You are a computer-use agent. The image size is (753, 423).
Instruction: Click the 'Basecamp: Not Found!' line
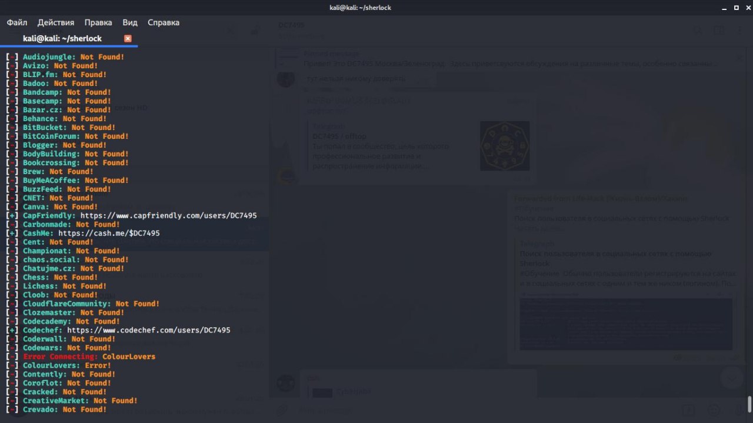click(x=59, y=101)
